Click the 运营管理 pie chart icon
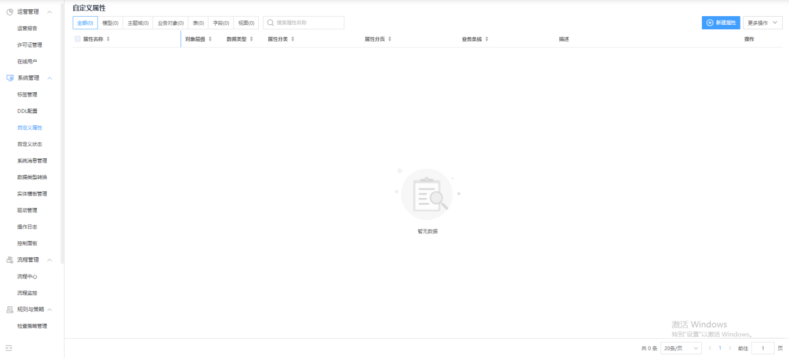The image size is (789, 358). pyautogui.click(x=9, y=12)
